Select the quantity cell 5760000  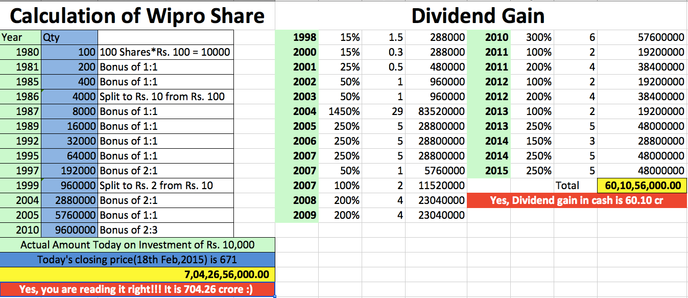[x=69, y=215]
